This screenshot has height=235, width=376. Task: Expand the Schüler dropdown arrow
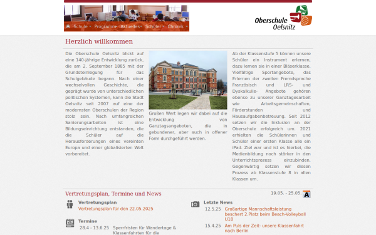pos(164,26)
